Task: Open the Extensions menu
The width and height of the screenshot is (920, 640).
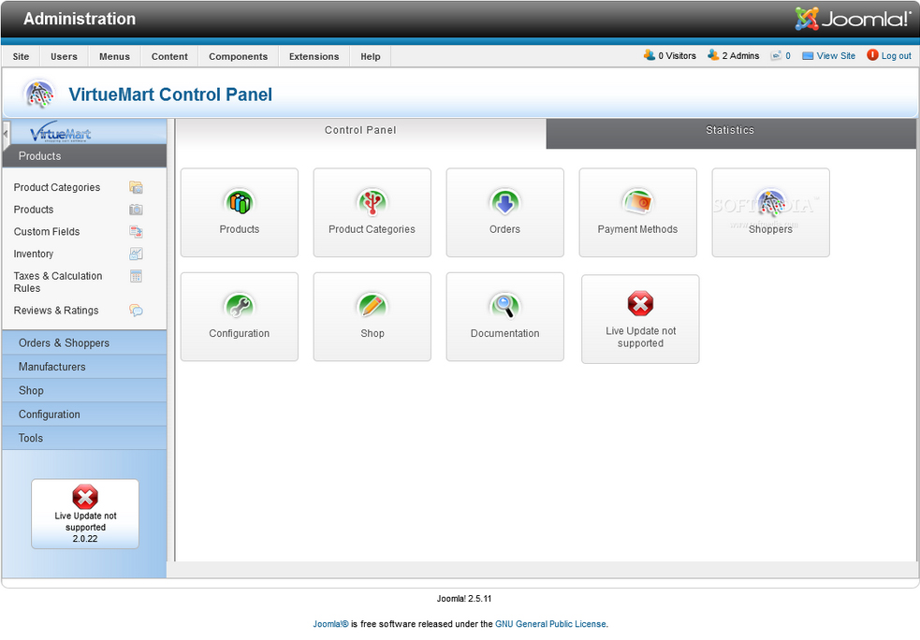Action: [x=314, y=56]
